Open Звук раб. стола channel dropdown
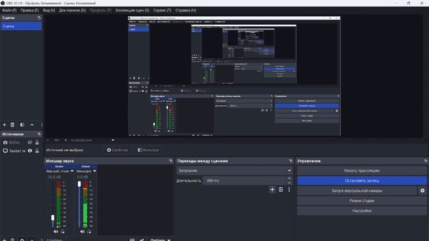This screenshot has height=241, width=429. (72, 171)
